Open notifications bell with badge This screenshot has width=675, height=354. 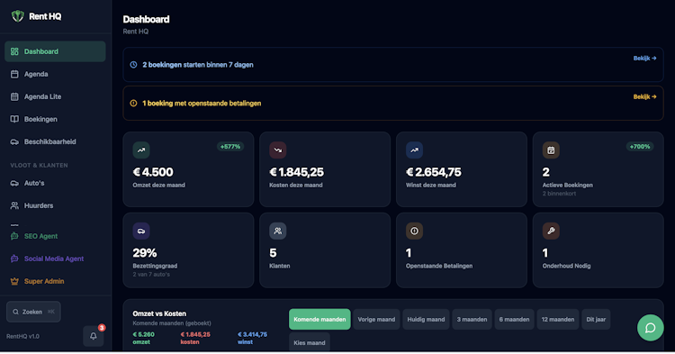point(94,336)
